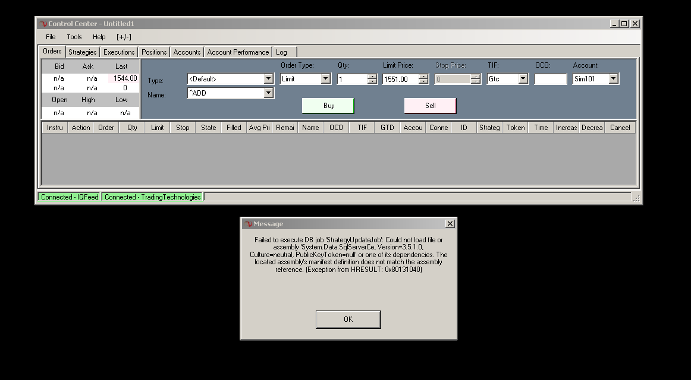Viewport: 691px width, 380px height.
Task: Minimize the Control Center window
Action: (x=614, y=24)
